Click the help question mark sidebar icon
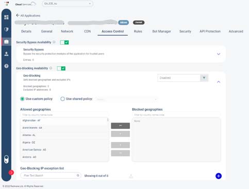 (6, 66)
